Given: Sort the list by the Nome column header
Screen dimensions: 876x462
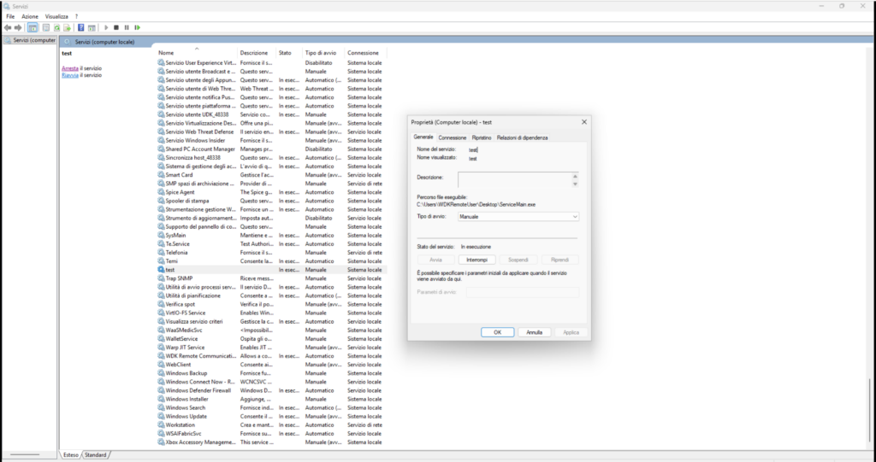Looking at the screenshot, I should pos(197,52).
